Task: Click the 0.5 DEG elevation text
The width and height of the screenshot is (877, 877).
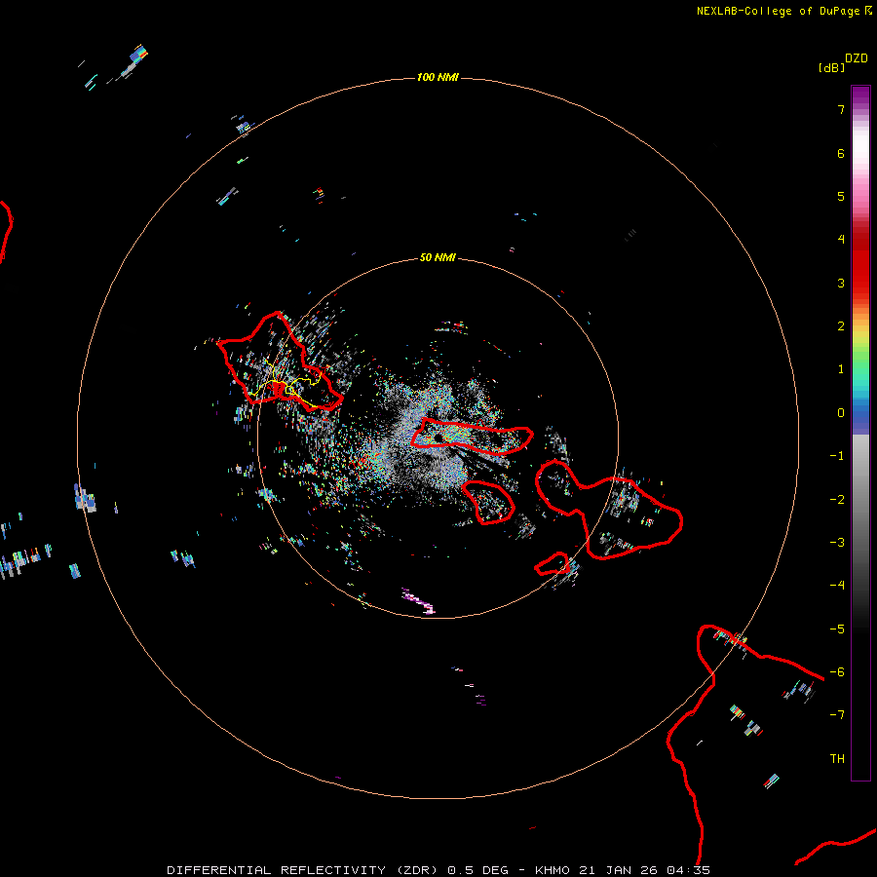Action: 478,870
